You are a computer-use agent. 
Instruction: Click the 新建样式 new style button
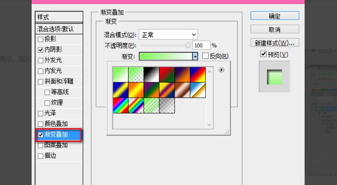coord(275,42)
